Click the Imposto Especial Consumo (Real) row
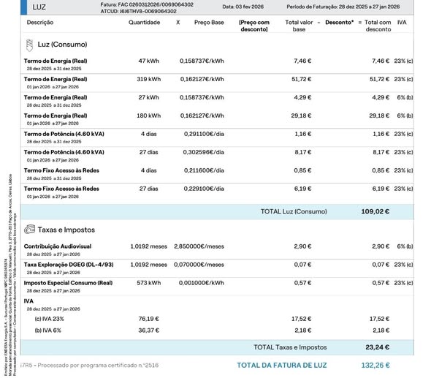The height and width of the screenshot is (378, 431). click(217, 286)
